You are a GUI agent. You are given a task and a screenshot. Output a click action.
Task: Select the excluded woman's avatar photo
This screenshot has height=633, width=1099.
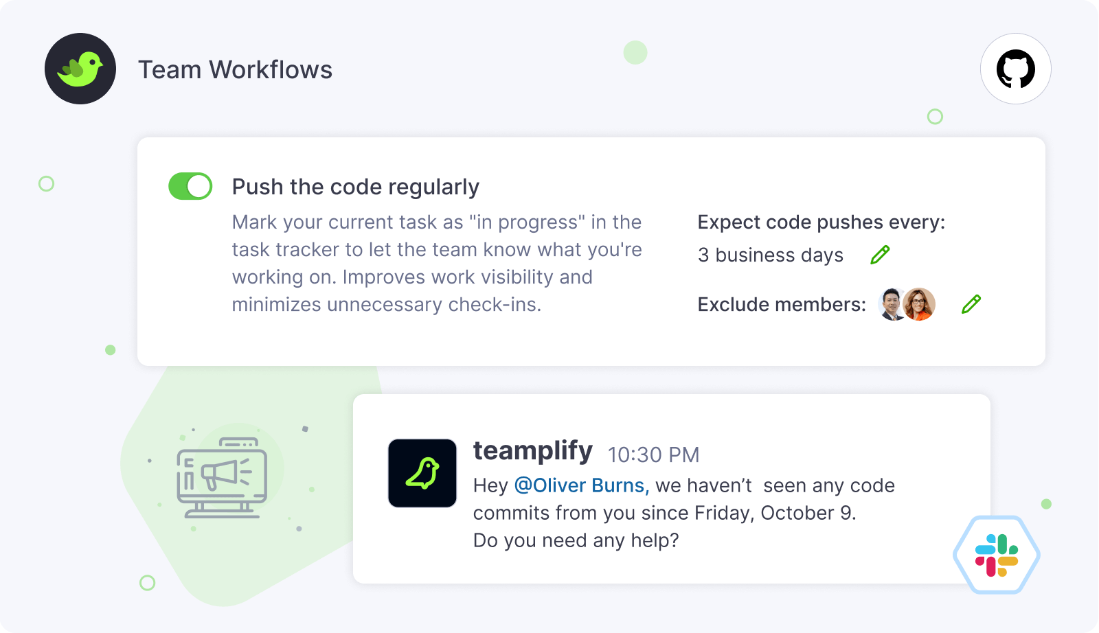(920, 304)
